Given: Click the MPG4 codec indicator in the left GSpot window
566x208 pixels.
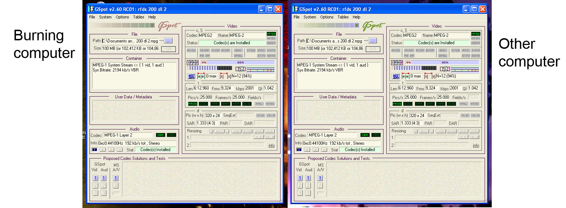Looking at the screenshot, I should (x=271, y=38).
